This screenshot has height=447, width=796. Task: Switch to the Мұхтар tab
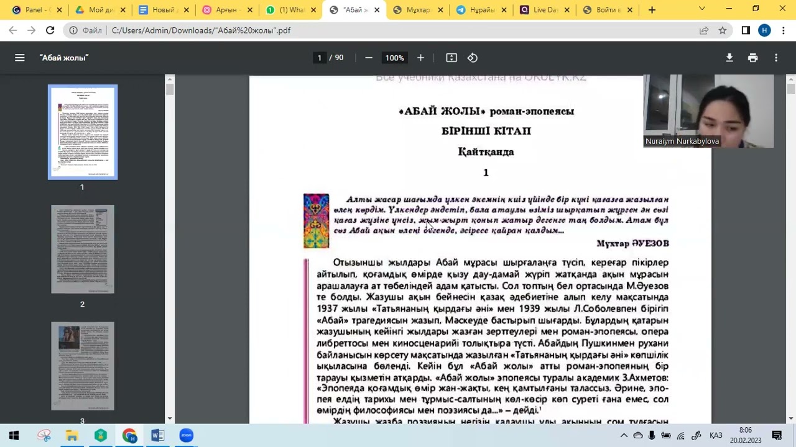point(418,10)
